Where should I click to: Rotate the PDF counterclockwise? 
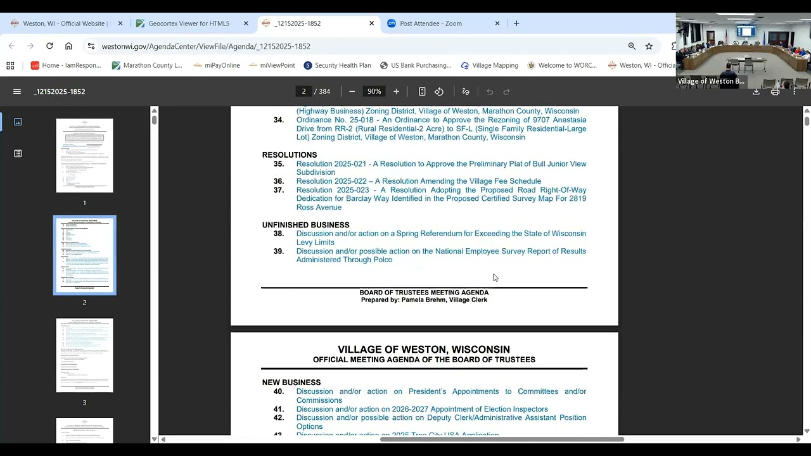coord(439,92)
